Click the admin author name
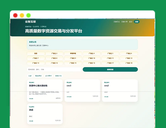 tap(58, 98)
